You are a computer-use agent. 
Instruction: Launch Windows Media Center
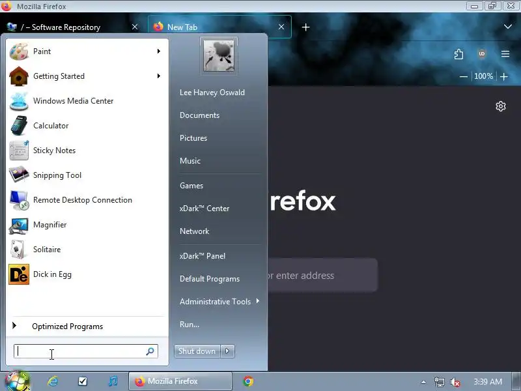(87, 101)
